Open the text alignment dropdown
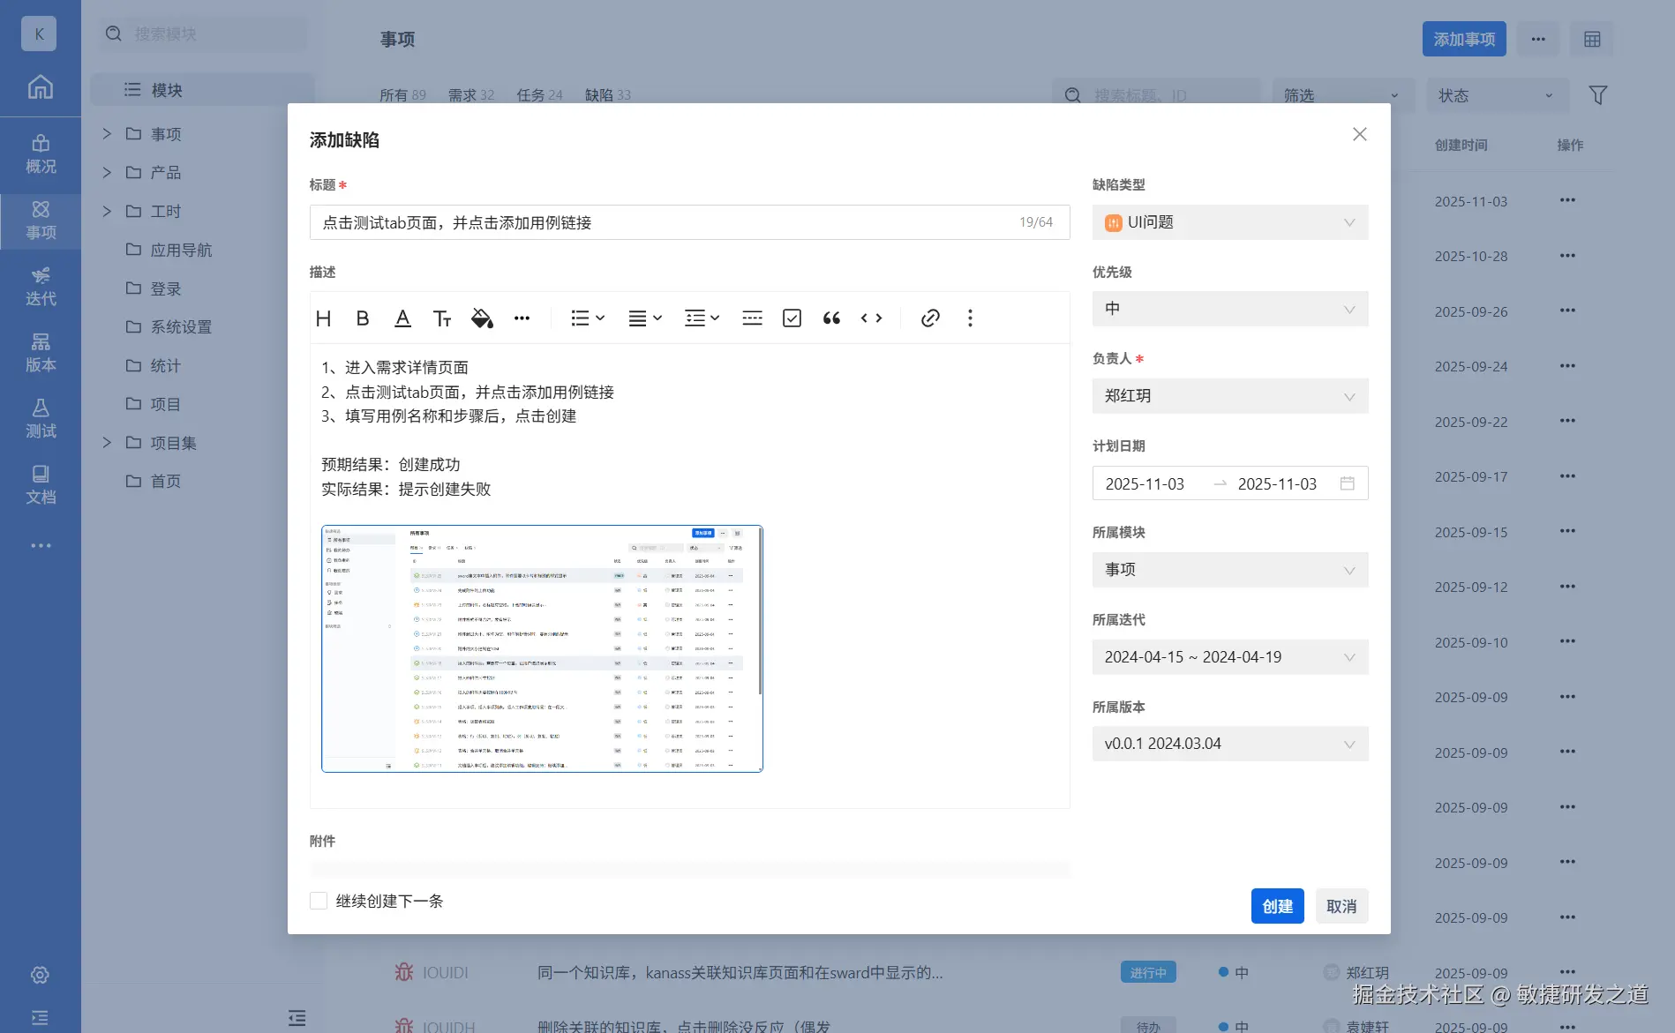1675x1033 pixels. pyautogui.click(x=645, y=318)
